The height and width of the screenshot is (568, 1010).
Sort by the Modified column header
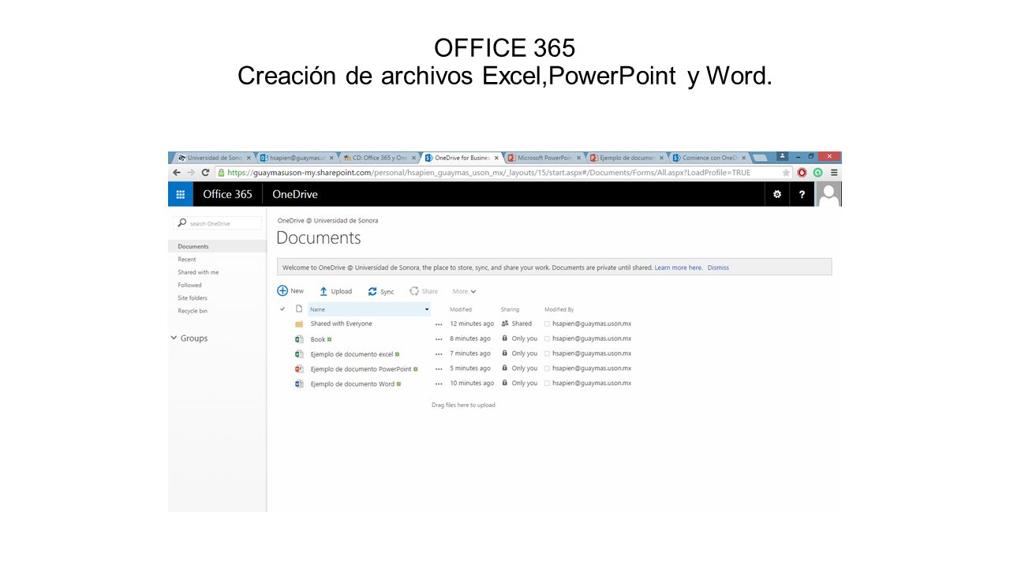(461, 309)
